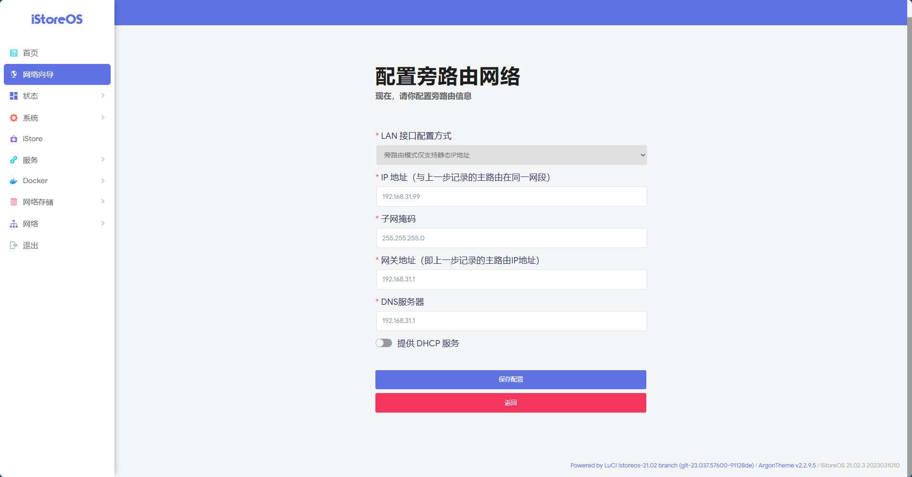Click the 首页 home icon
912x477 pixels.
point(14,53)
